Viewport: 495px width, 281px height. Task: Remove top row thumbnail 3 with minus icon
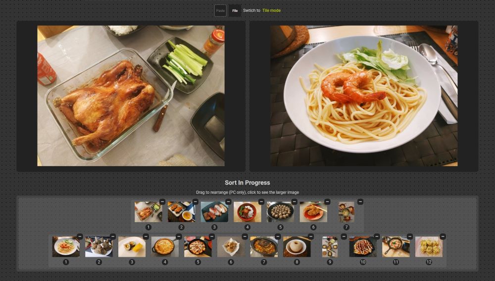[228, 202]
